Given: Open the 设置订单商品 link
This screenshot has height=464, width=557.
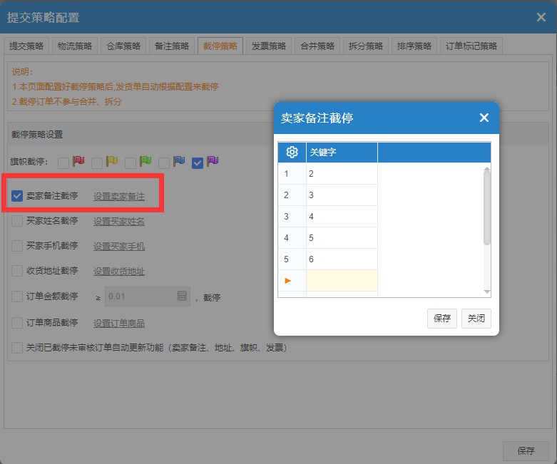Looking at the screenshot, I should tap(119, 324).
